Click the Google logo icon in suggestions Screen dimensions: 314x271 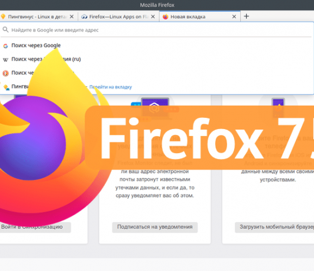pyautogui.click(x=6, y=46)
